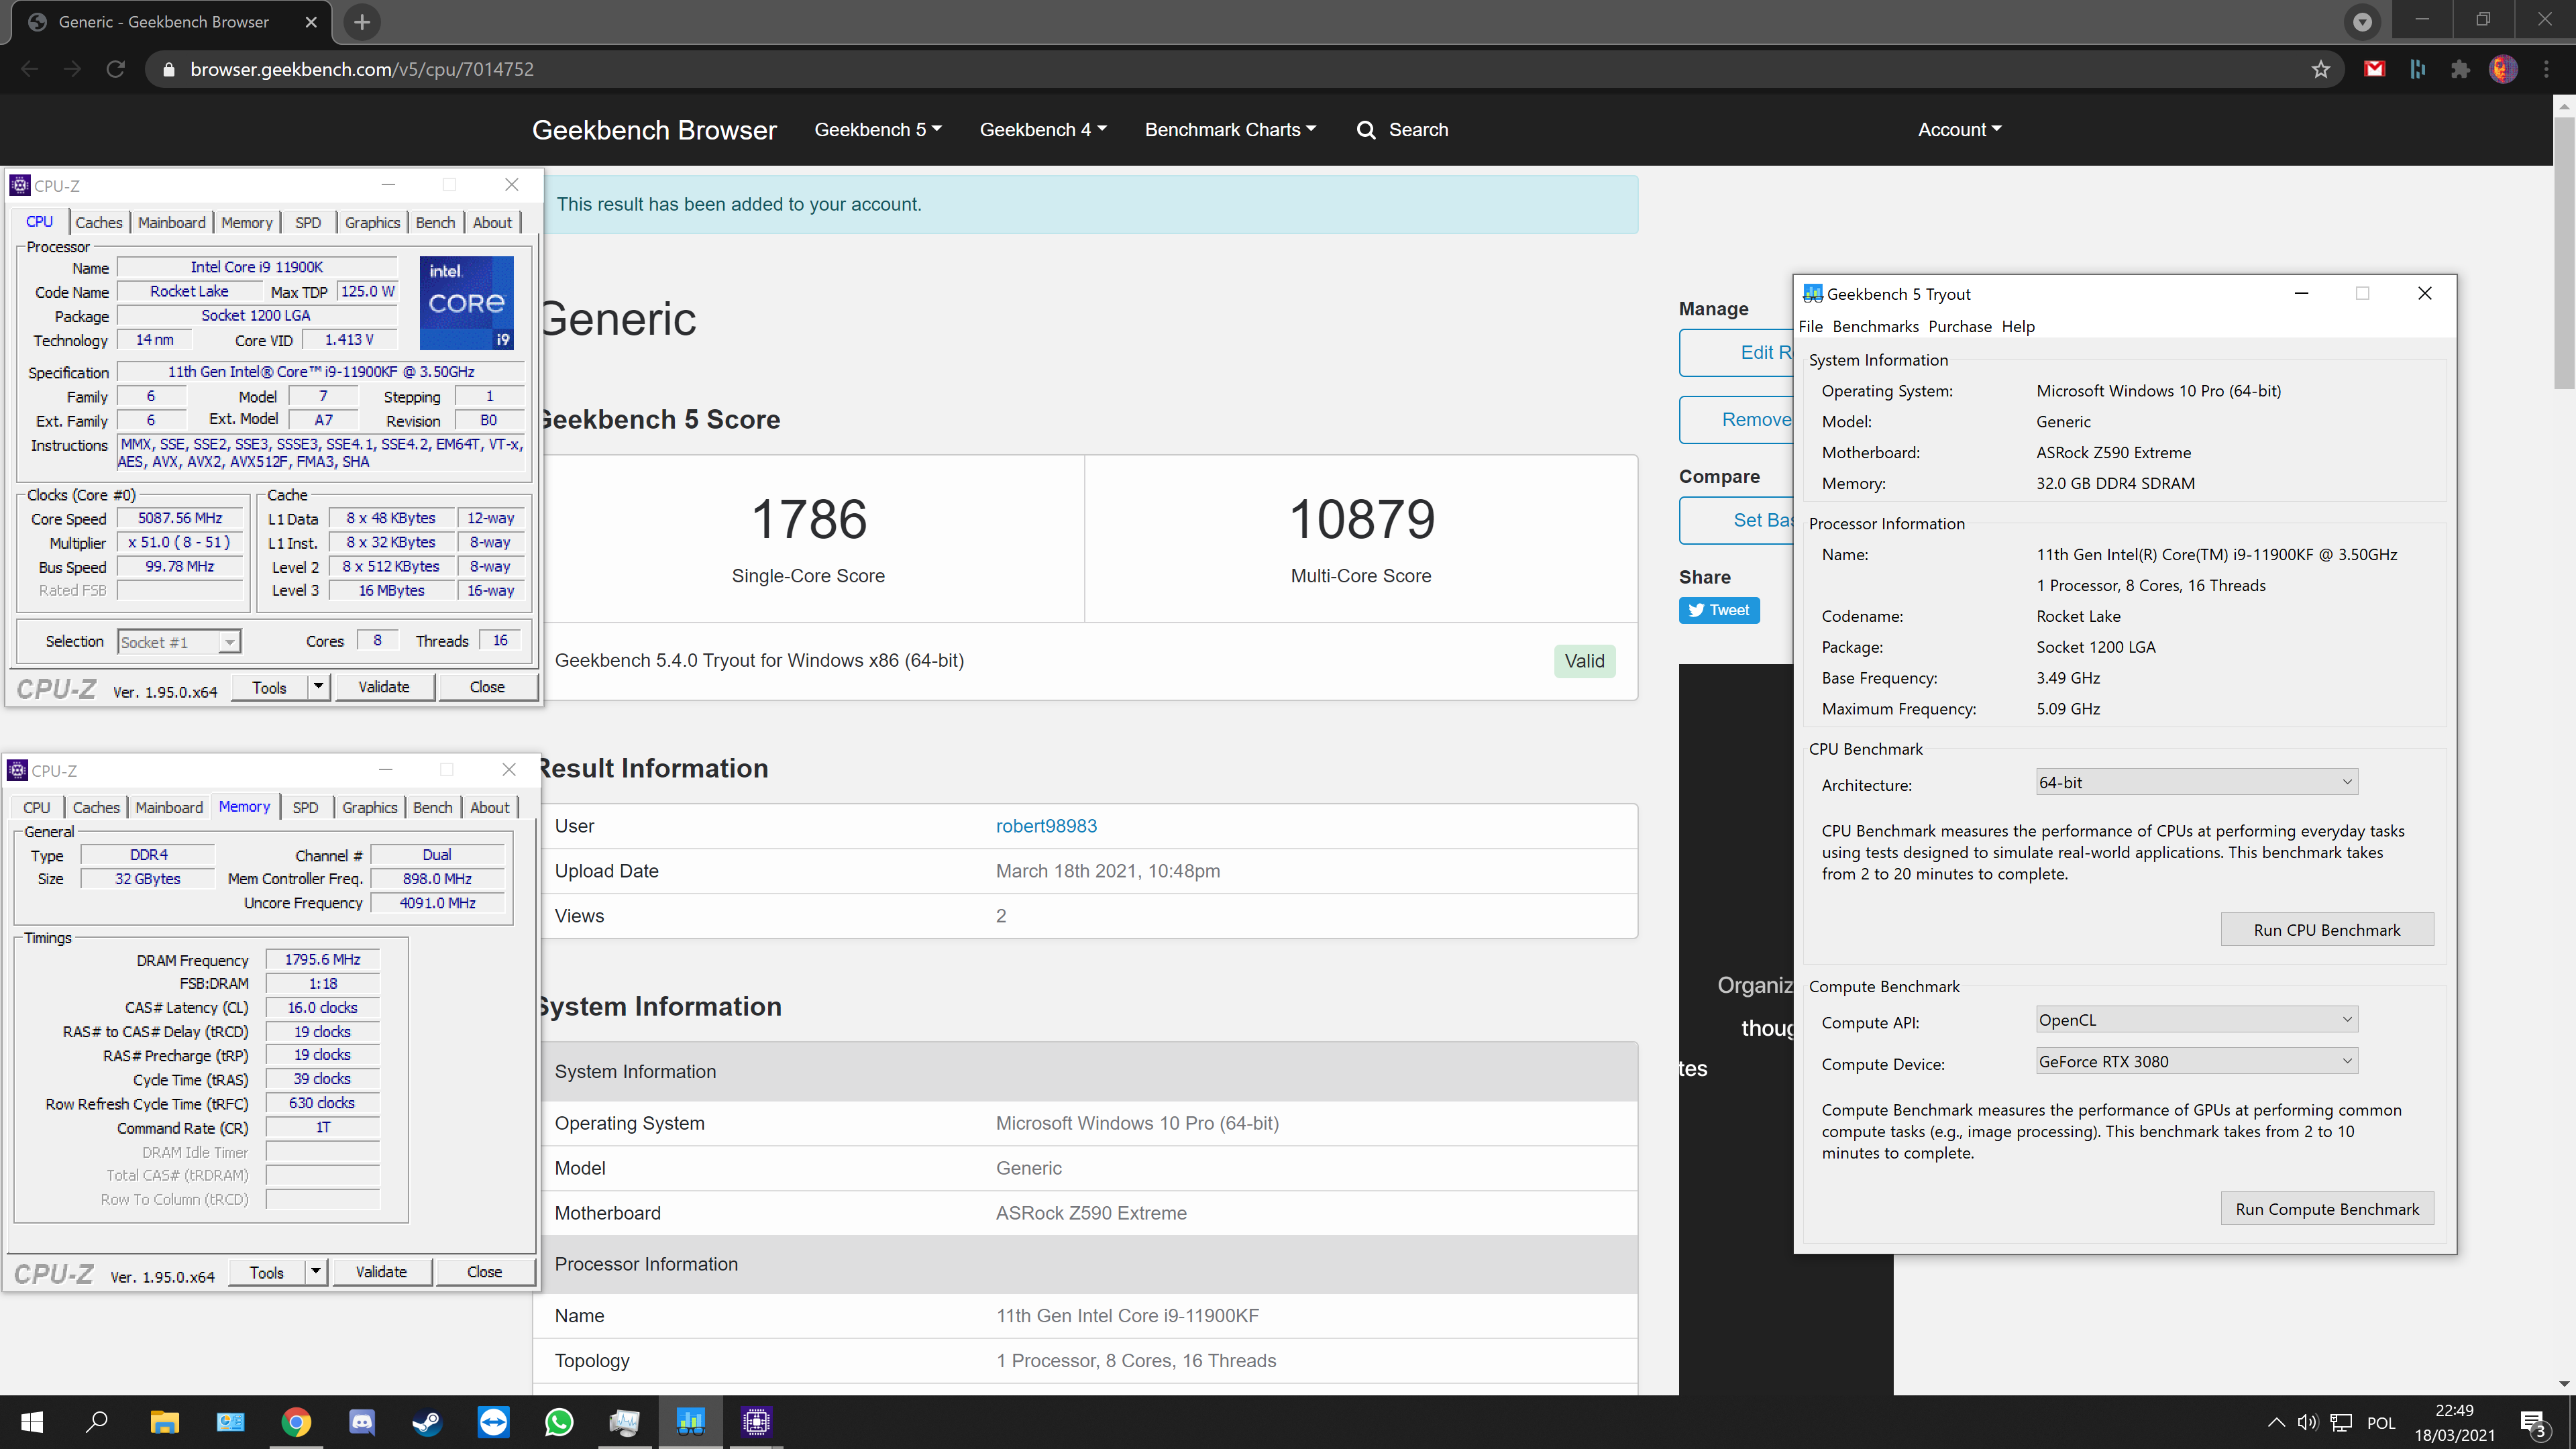Open Discord from the taskbar
The image size is (2576, 1449).
[x=362, y=1422]
